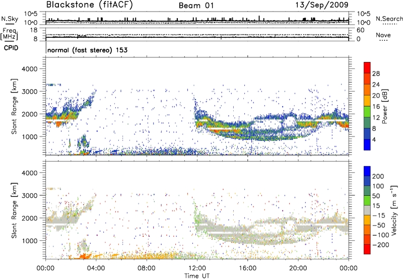The height and width of the screenshot is (279, 403).
Task: Click the 60 tick on Nave axis
Action: click(x=360, y=30)
